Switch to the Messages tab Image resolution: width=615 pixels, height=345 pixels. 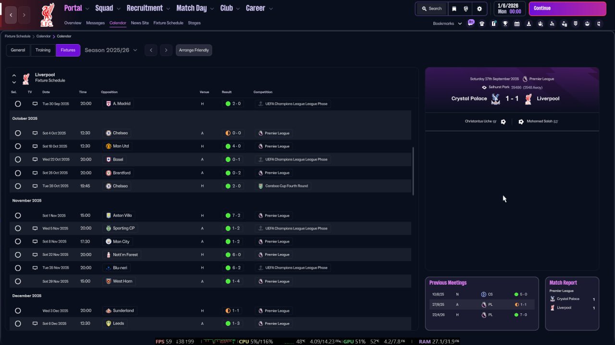(x=95, y=23)
